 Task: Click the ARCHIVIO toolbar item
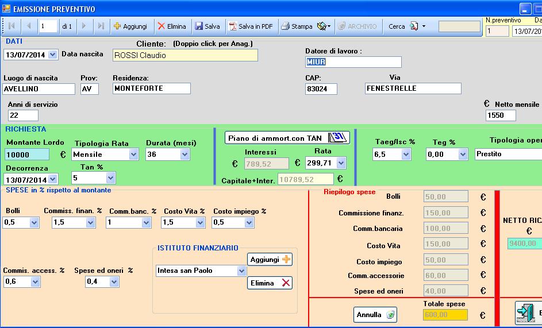click(357, 26)
